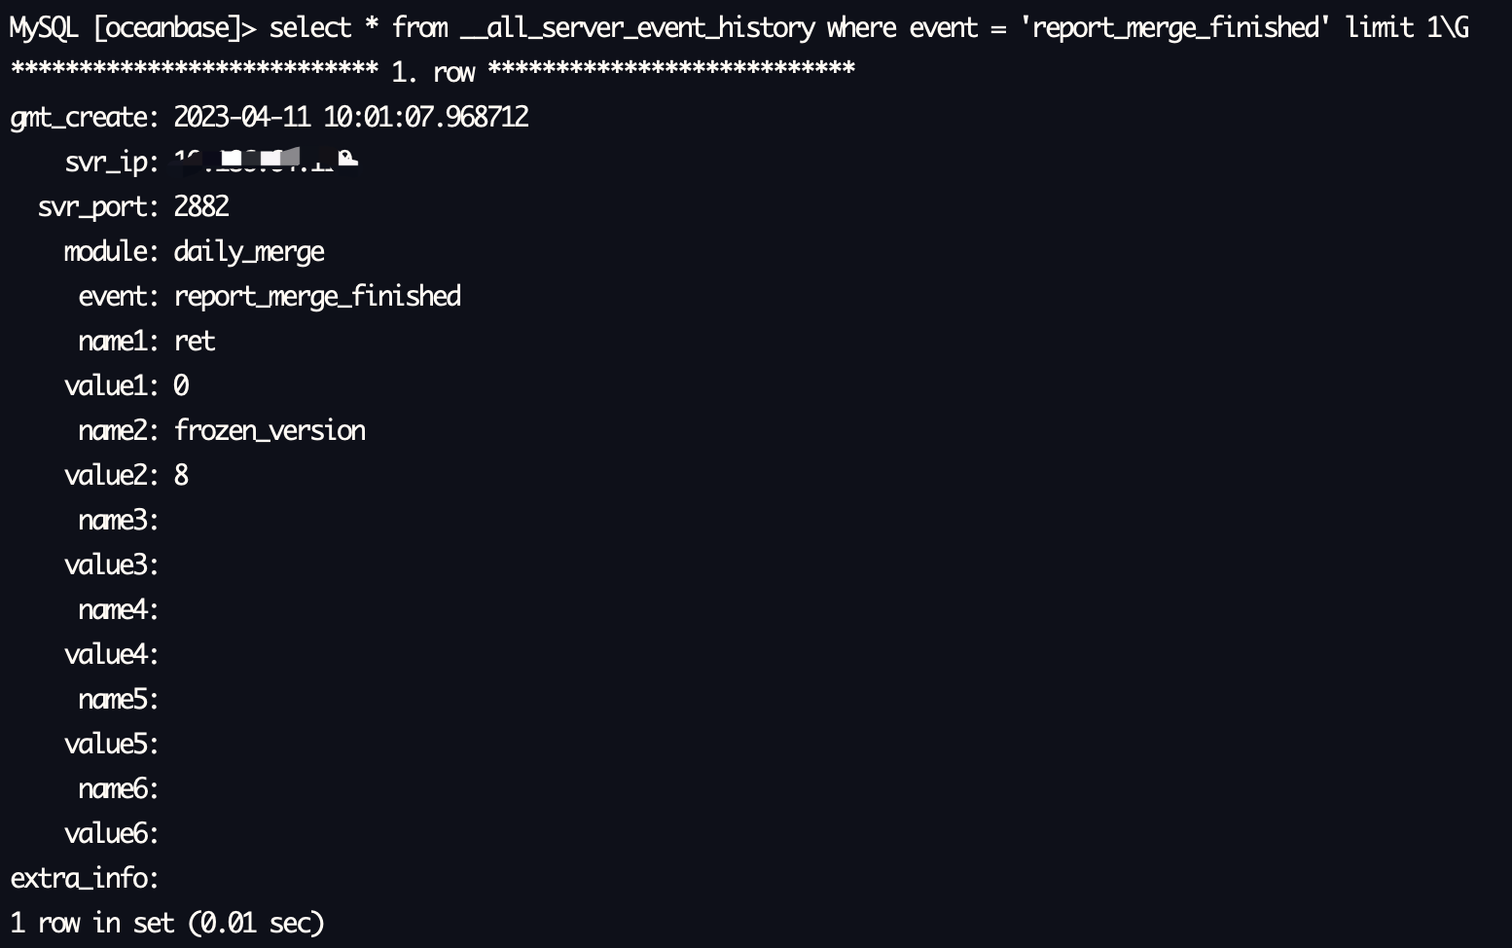Click the value6 field label
Screen dimensions: 1512x948
112,834
